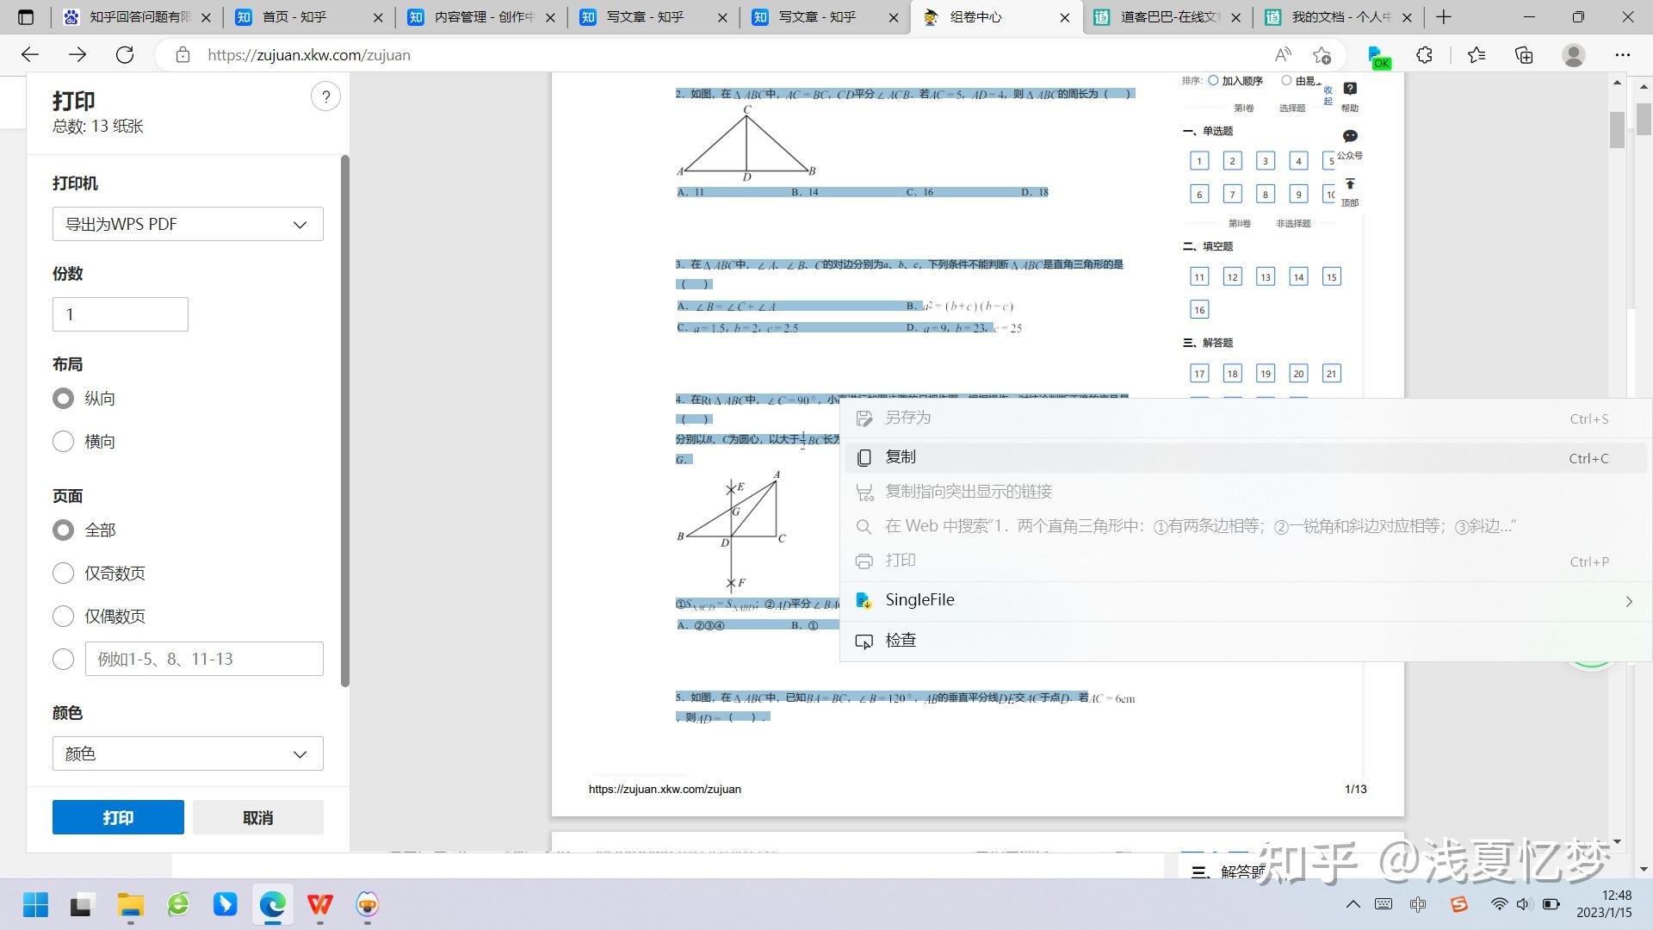Open the browser settings ellipsis menu
The image size is (1653, 930).
[x=1622, y=55]
